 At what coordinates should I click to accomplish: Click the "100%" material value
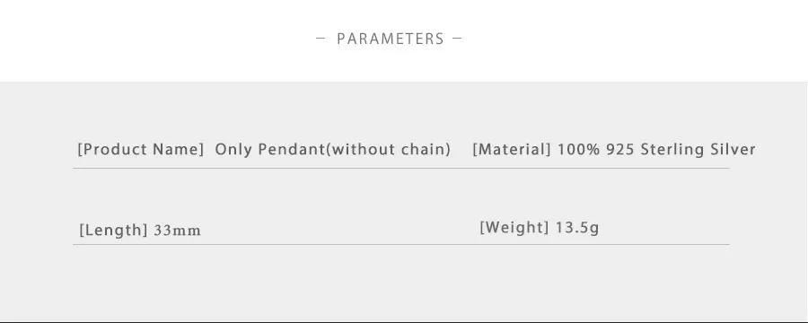click(579, 150)
